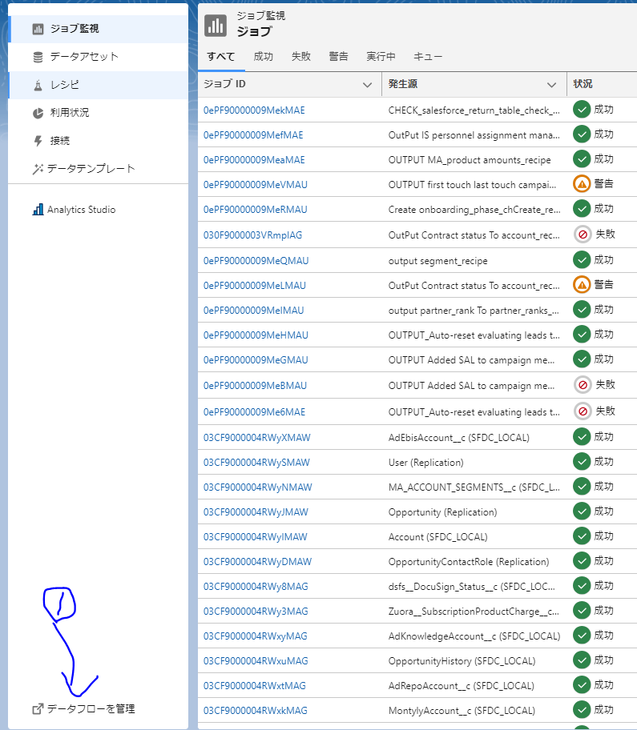Click the success icon for output segment_recipe row

(582, 260)
